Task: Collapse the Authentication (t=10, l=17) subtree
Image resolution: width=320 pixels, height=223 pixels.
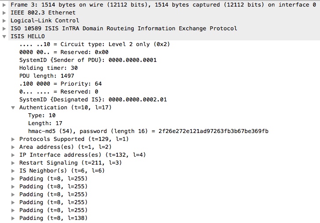Action: click(13, 108)
